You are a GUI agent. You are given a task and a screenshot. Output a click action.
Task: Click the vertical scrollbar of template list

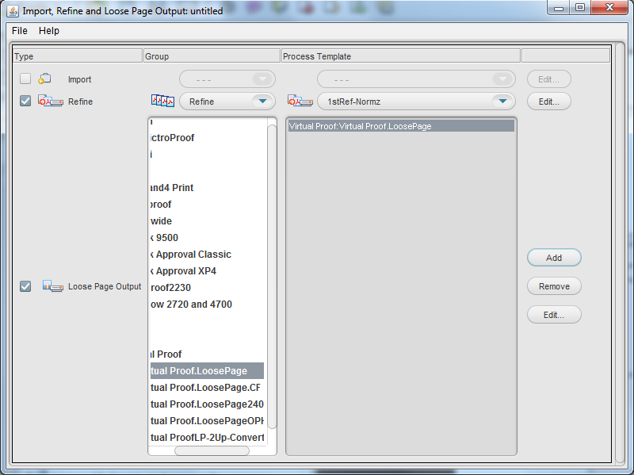click(x=272, y=278)
